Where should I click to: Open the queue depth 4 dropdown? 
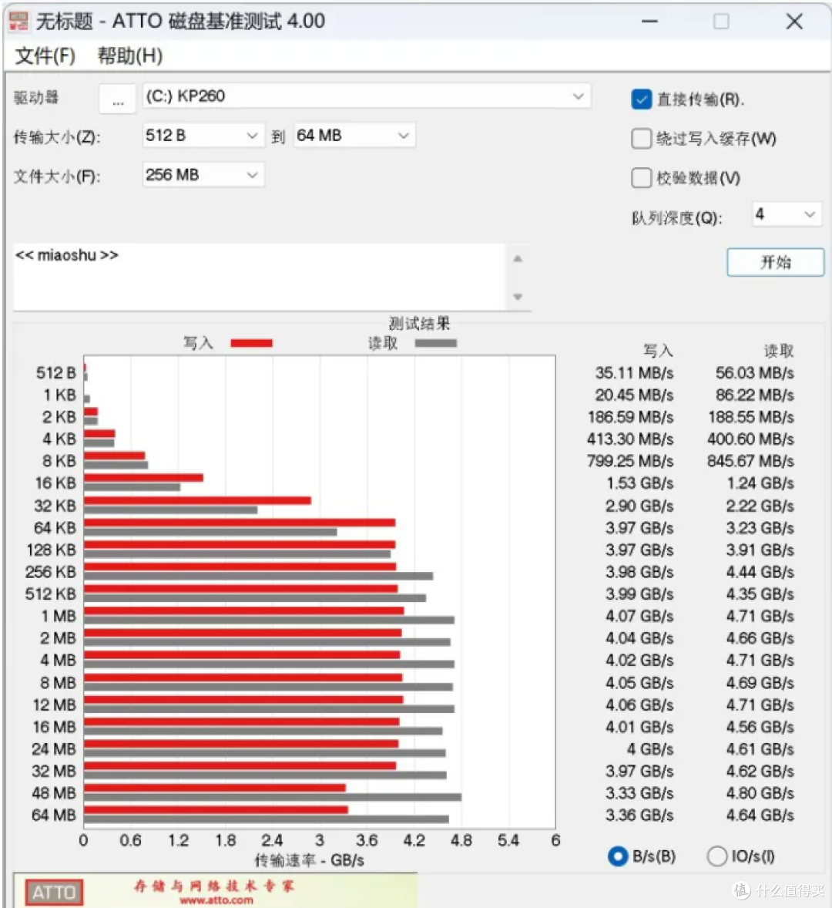click(x=787, y=214)
